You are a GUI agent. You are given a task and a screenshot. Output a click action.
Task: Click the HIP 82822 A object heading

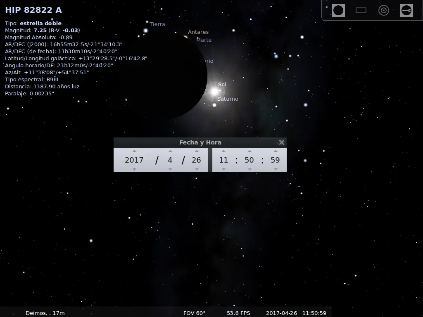pyautogui.click(x=33, y=10)
